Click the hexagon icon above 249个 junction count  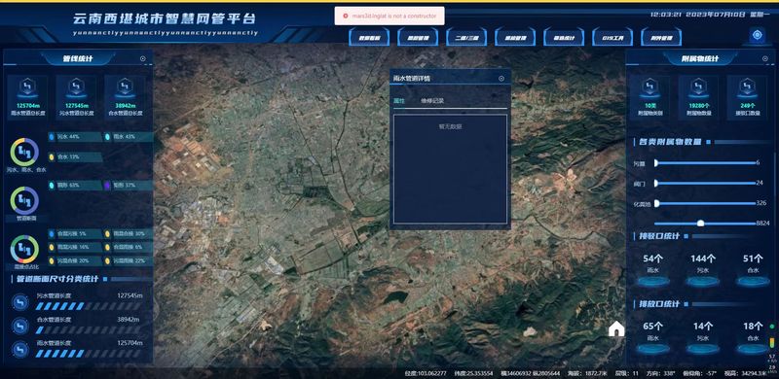[747, 87]
